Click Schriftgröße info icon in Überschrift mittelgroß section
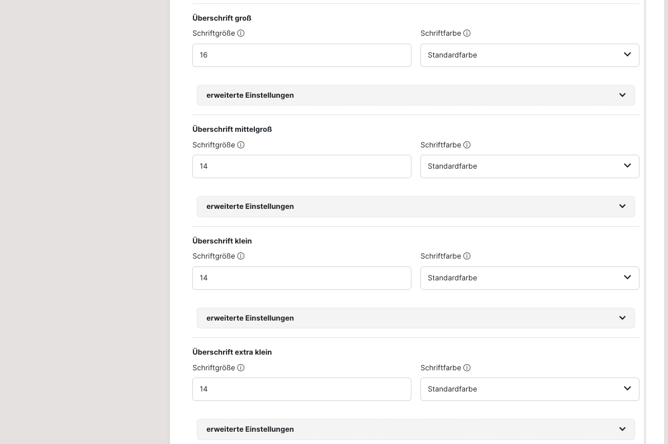 (241, 145)
